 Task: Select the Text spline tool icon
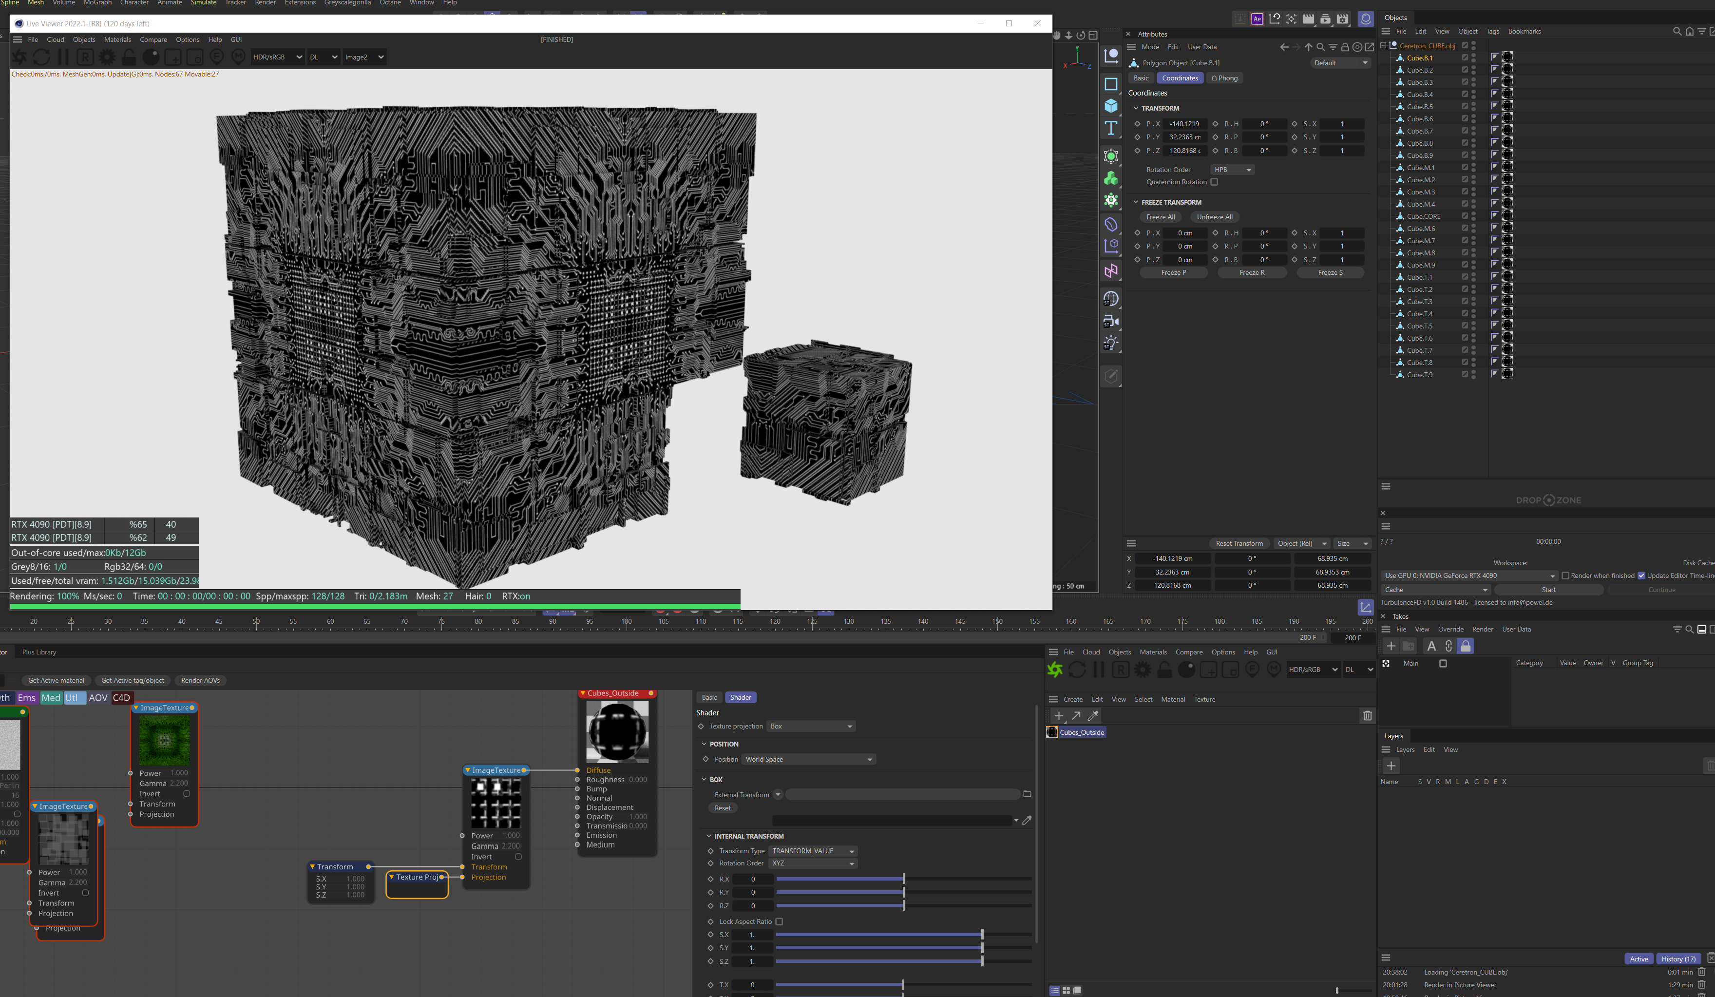1111,129
